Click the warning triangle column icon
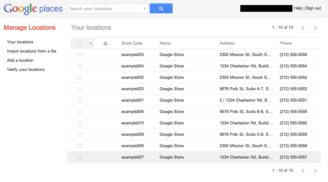 point(106,43)
